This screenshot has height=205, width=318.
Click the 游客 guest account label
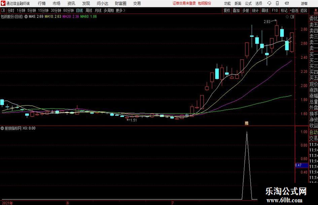tap(304, 3)
